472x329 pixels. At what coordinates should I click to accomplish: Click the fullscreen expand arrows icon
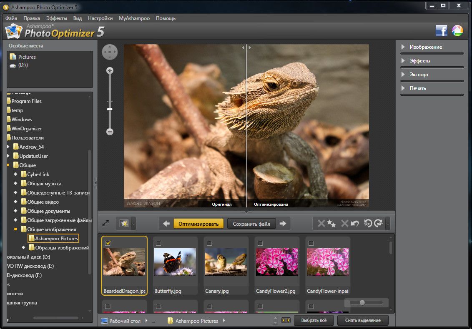pyautogui.click(x=105, y=224)
